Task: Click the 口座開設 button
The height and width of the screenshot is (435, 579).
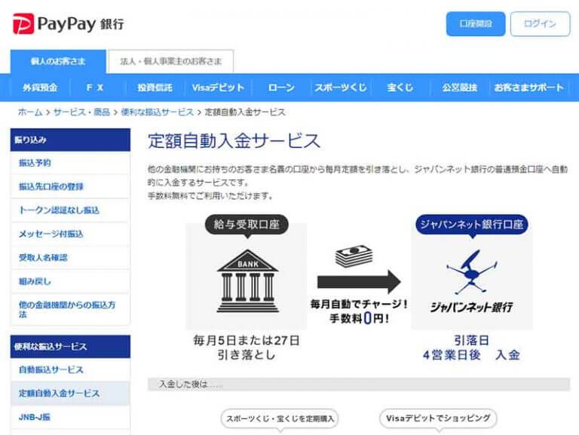Action: coord(476,24)
